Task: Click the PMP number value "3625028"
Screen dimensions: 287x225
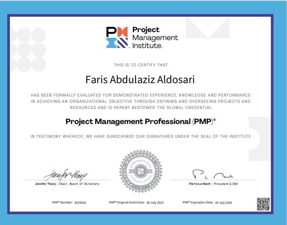Action: [80, 203]
